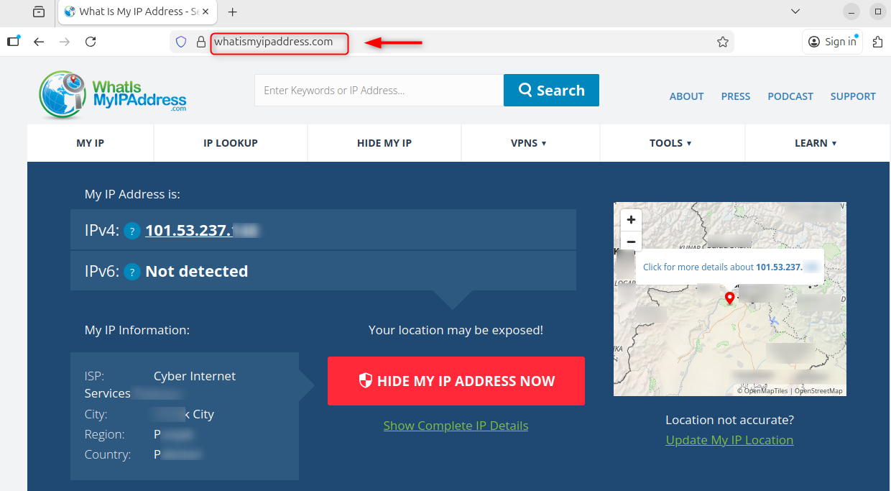Focus the Enter Keywords or IP Address field
Screen dimensions: 891x491
click(379, 91)
